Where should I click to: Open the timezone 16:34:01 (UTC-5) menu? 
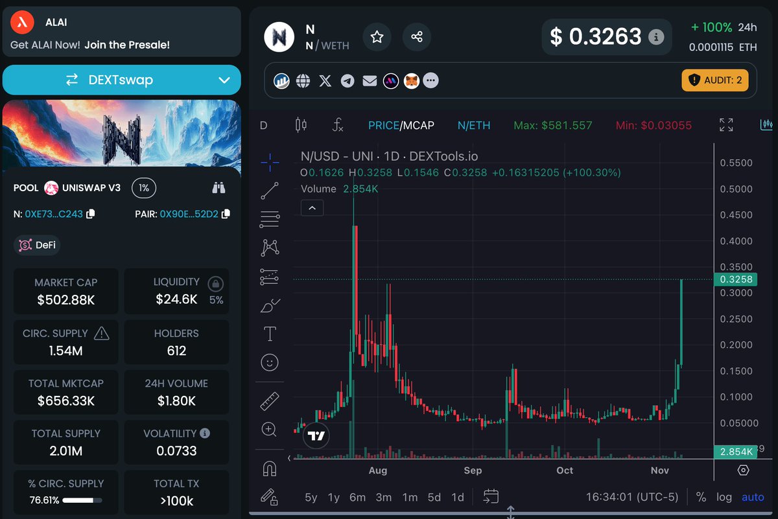pos(632,497)
